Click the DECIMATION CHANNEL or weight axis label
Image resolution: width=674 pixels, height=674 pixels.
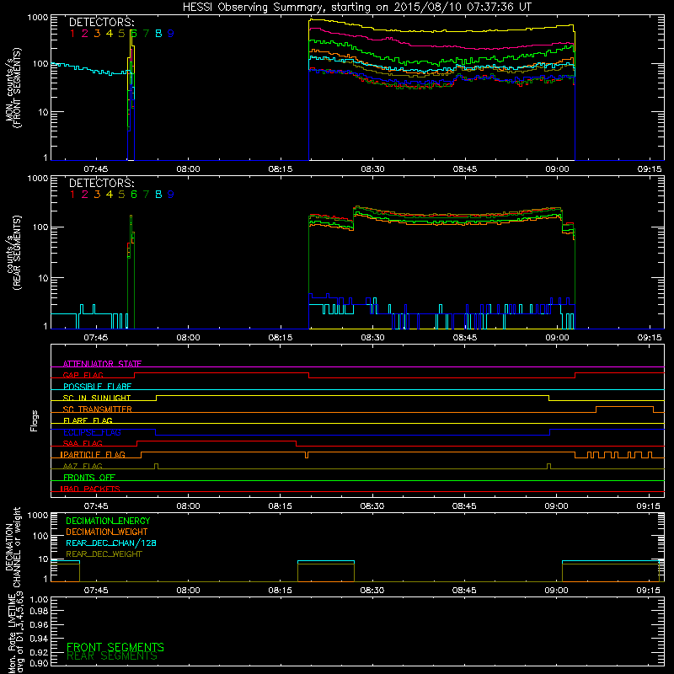click(13, 547)
